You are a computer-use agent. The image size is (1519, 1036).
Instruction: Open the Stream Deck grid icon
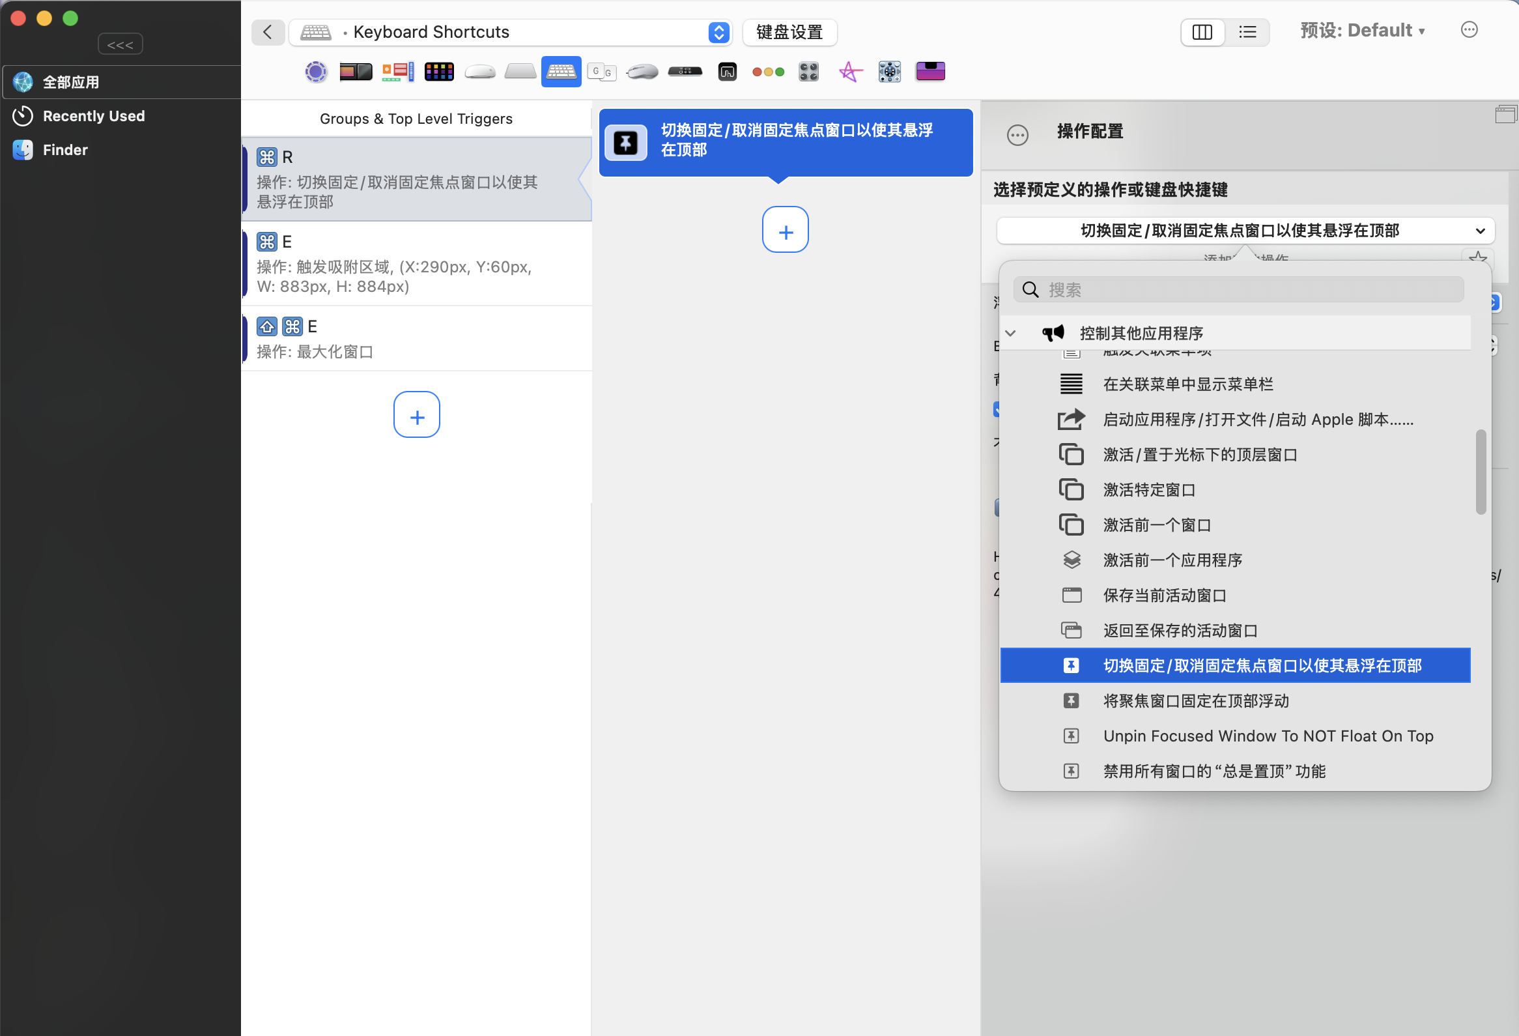tap(439, 71)
